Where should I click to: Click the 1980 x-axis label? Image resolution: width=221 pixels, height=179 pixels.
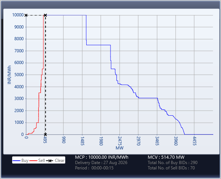click(101, 141)
